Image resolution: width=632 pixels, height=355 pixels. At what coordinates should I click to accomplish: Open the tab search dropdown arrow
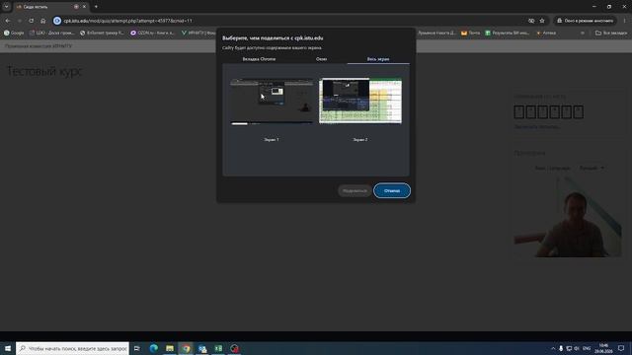coord(6,7)
